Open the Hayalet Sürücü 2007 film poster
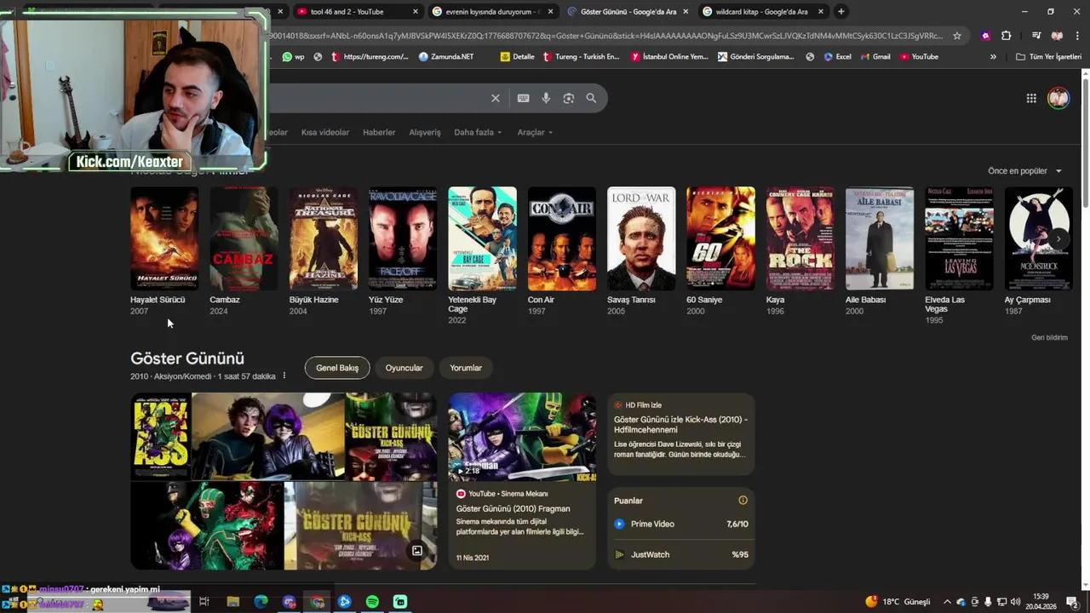1090x613 pixels. point(164,238)
